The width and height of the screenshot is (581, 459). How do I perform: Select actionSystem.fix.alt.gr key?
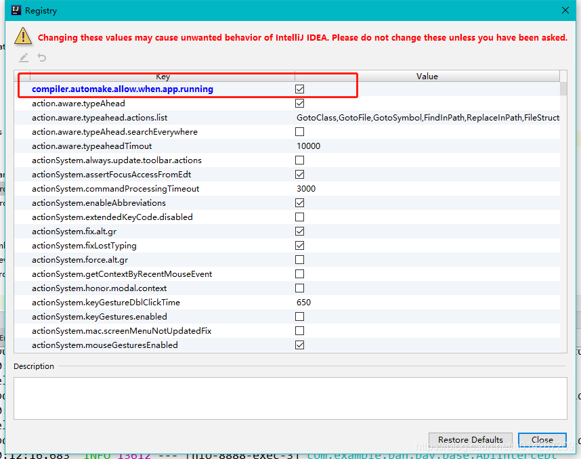(74, 231)
